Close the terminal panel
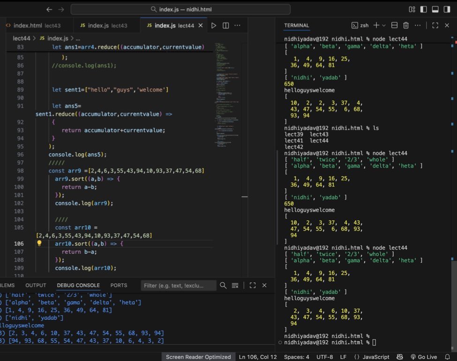The image size is (457, 361). click(447, 26)
